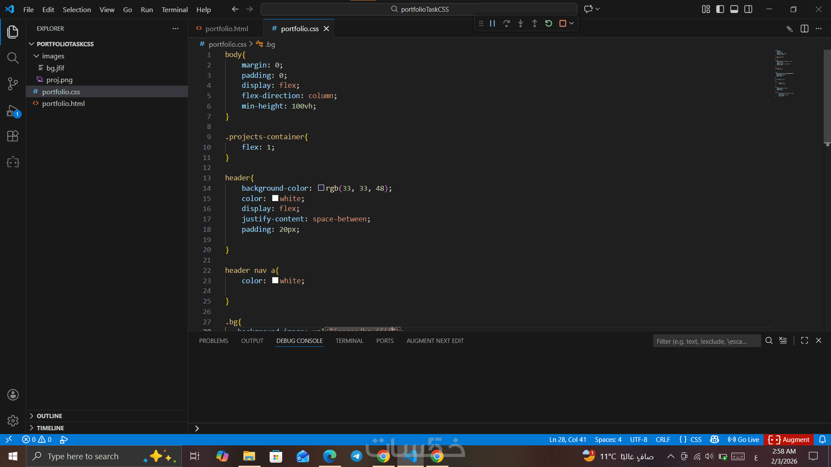Image resolution: width=831 pixels, height=467 pixels.
Task: Open the Run and Debug view
Action: pos(13,111)
